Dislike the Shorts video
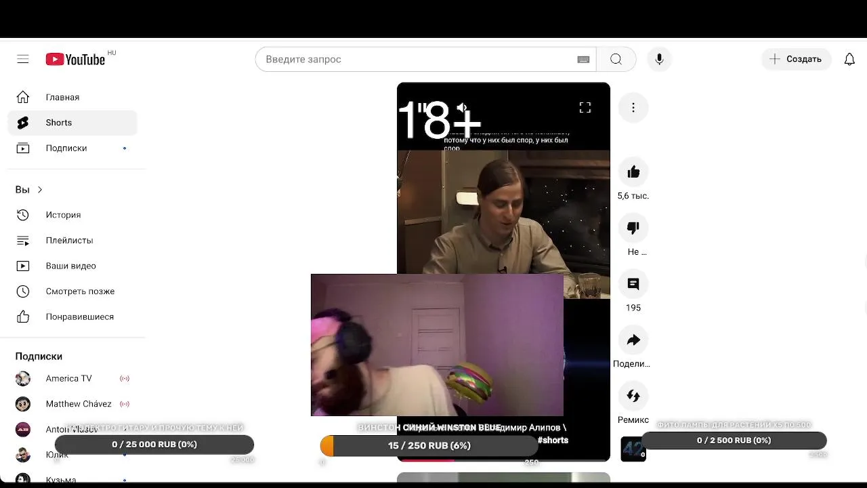 point(633,228)
